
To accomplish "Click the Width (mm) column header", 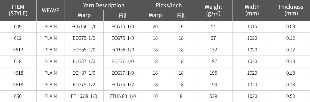I will (x=252, y=10).
